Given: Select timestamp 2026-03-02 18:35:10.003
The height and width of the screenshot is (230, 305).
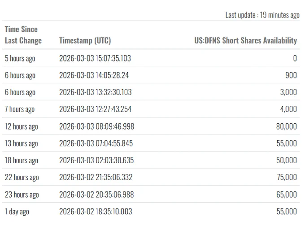Looking at the screenshot, I should pos(96,211).
